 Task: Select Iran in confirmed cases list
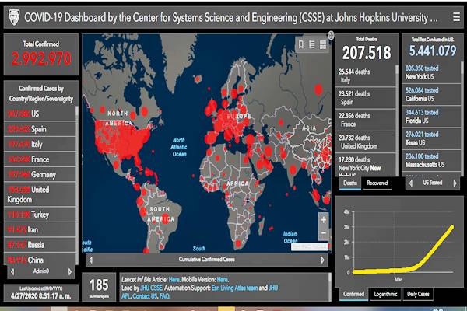click(x=40, y=230)
